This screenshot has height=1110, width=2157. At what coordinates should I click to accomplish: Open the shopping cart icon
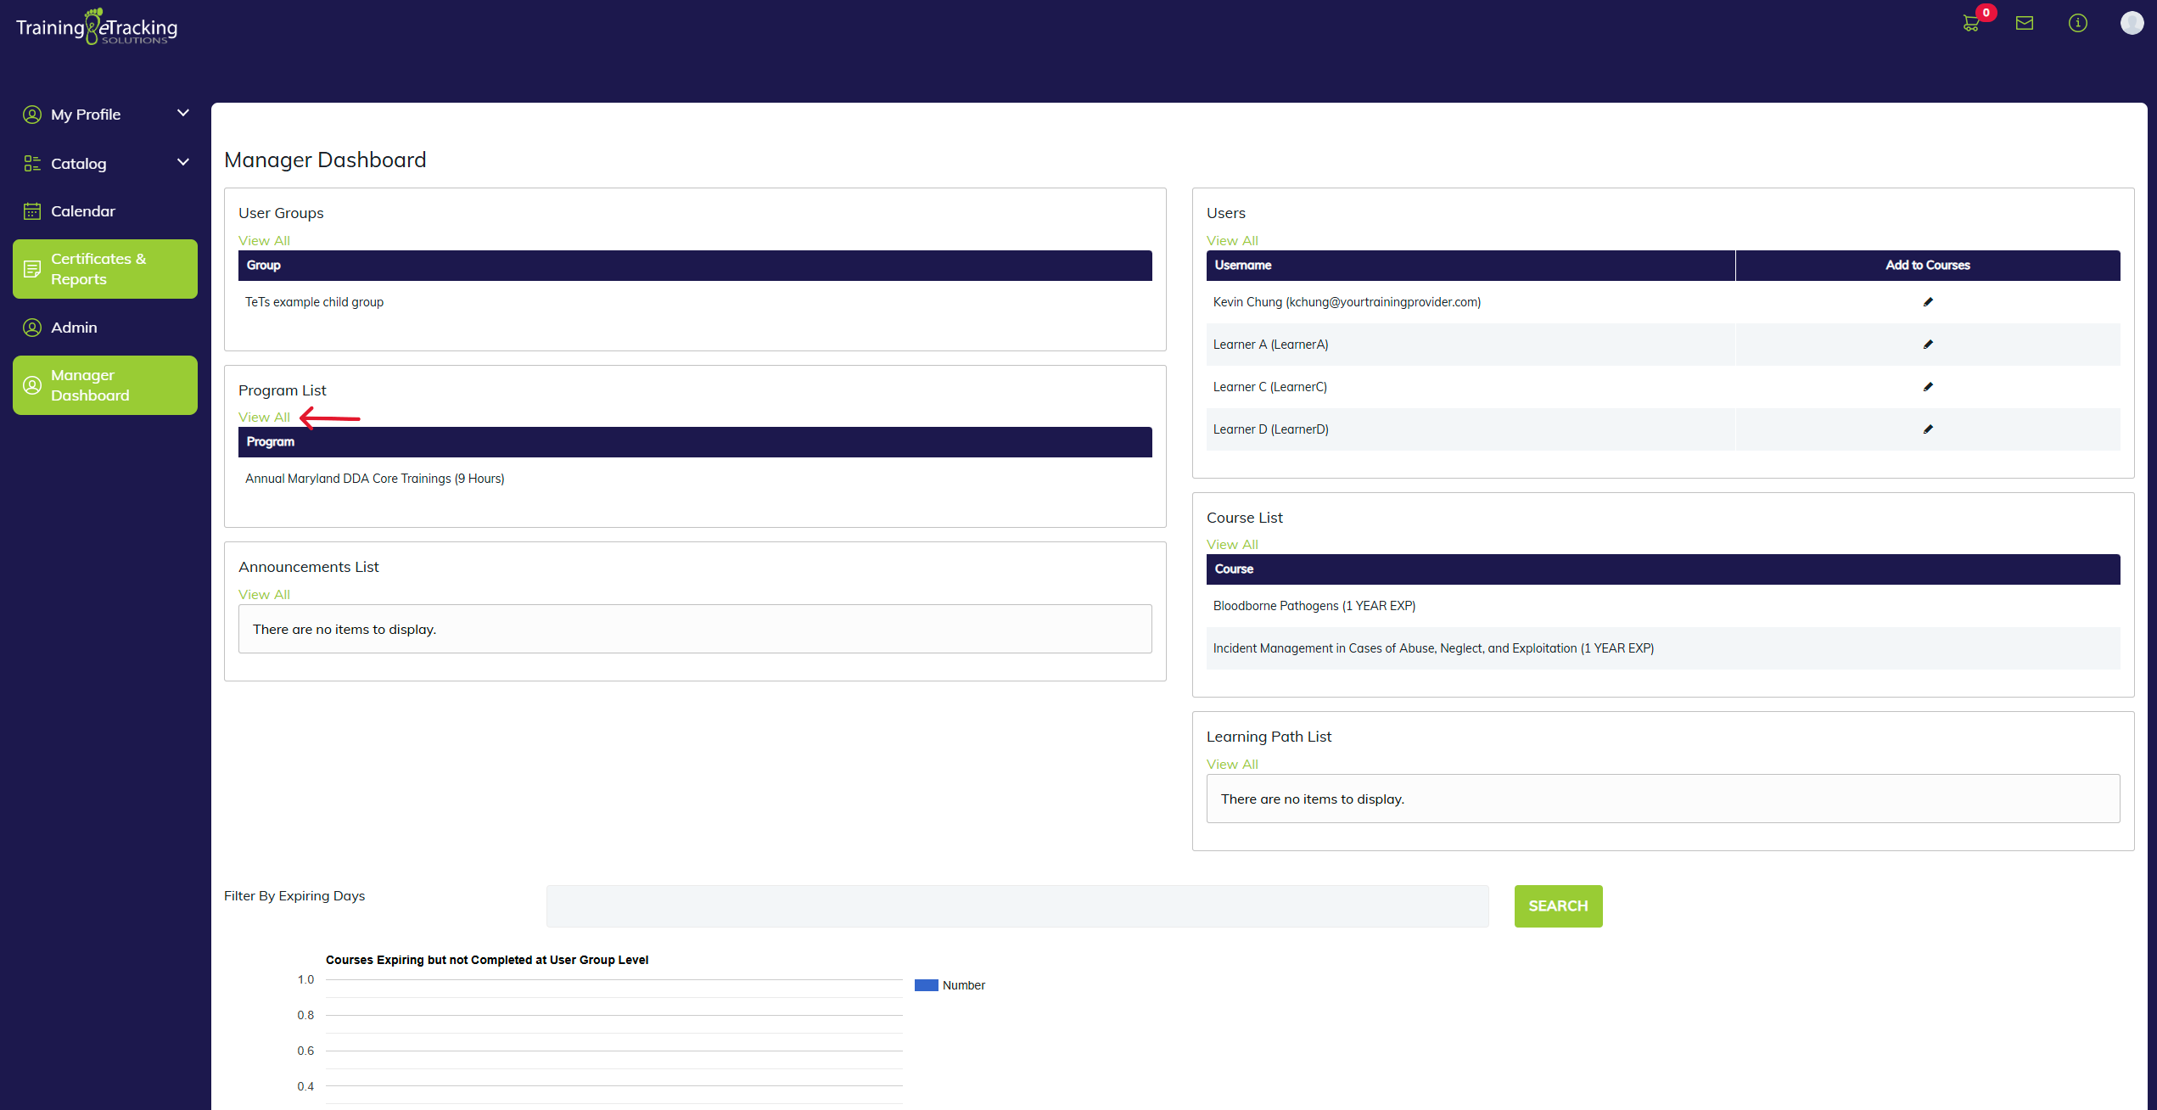(1971, 24)
